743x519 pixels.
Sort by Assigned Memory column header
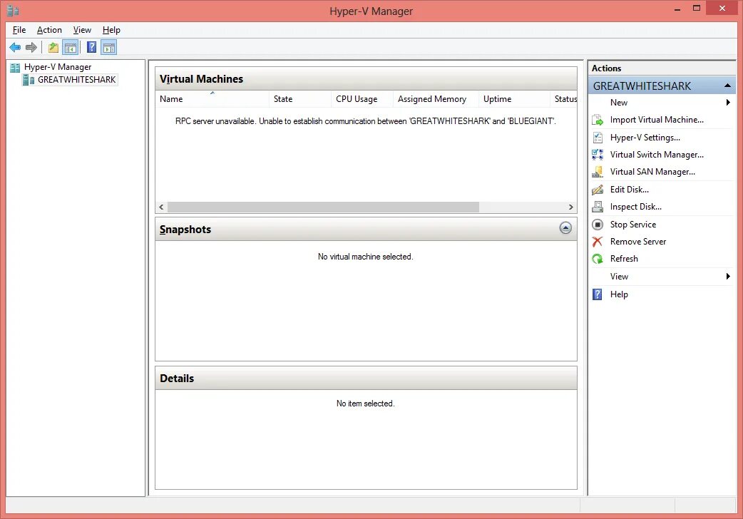tap(436, 99)
